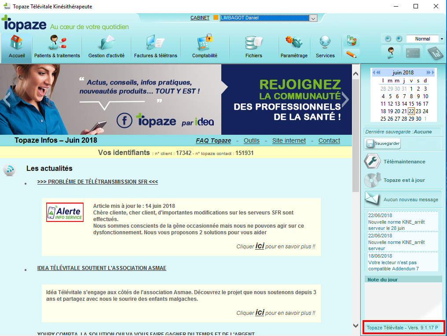
Task: Open the Outils link
Action: pos(252,140)
